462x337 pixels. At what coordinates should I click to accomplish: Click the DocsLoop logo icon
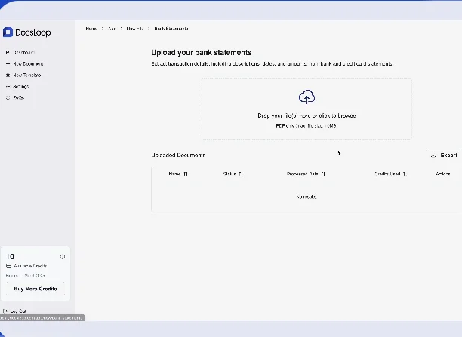click(x=8, y=32)
